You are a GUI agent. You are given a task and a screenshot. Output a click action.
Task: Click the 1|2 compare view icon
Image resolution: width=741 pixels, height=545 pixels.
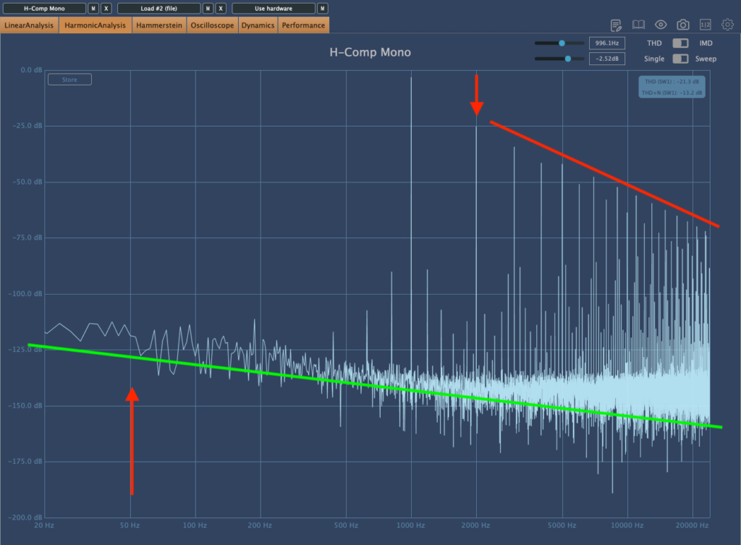[705, 25]
